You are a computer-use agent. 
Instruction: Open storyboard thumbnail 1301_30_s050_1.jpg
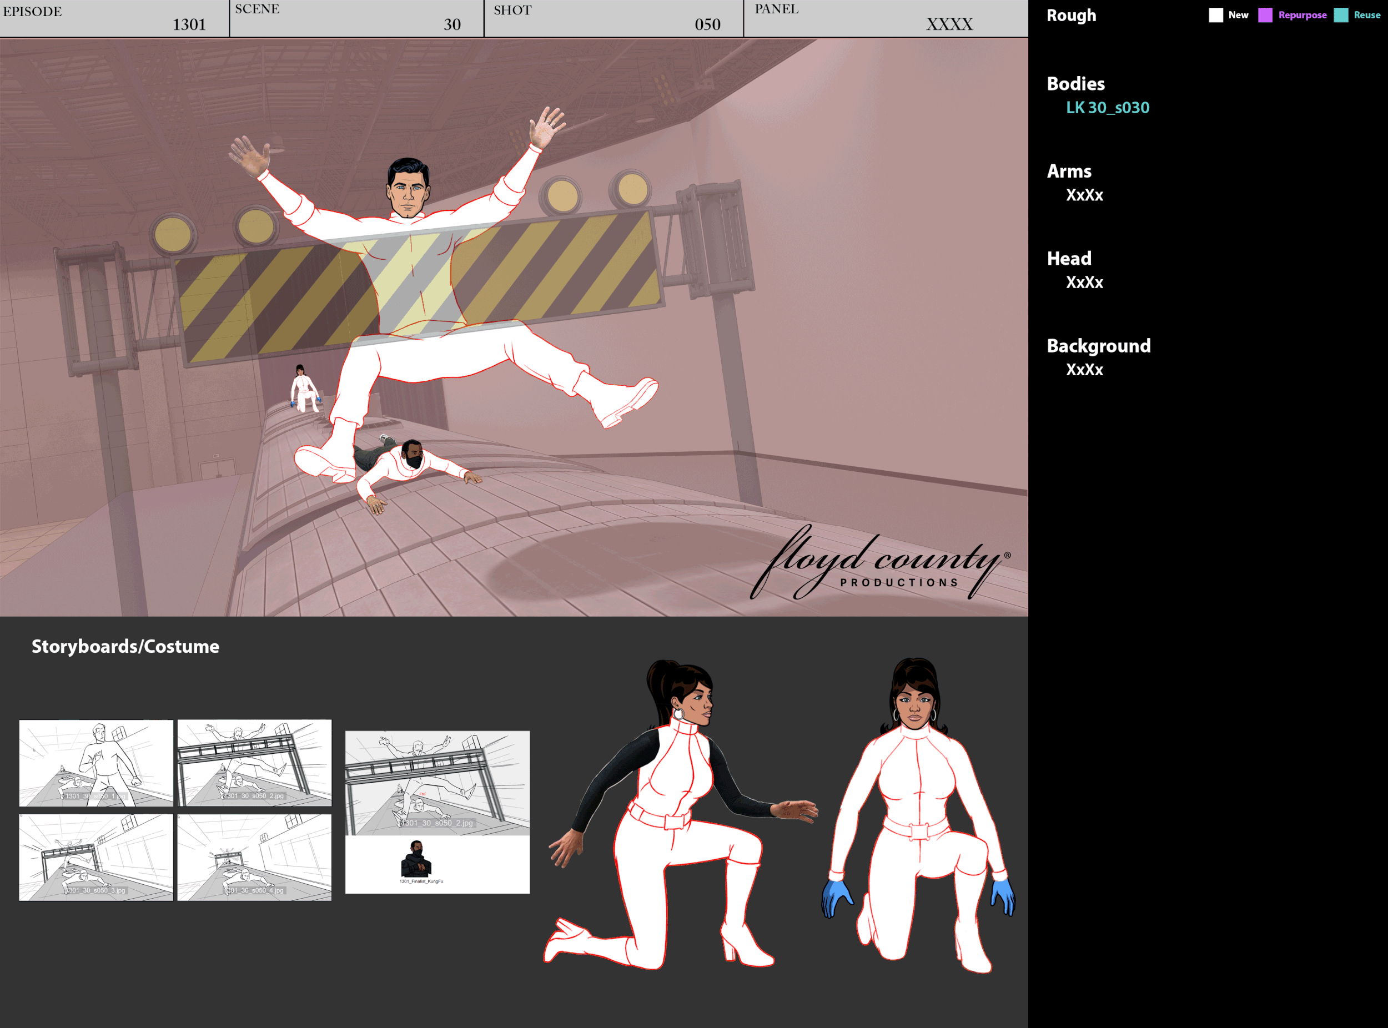[96, 763]
